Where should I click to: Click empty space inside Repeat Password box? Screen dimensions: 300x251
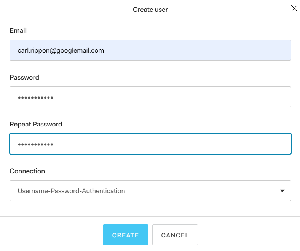171,144
